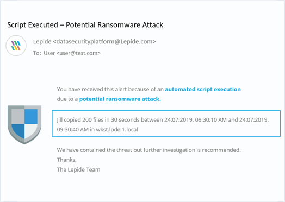The image size is (285, 202).
Task: Click sender address datasecurityplatform@Lepide.com
Action: click(104, 42)
